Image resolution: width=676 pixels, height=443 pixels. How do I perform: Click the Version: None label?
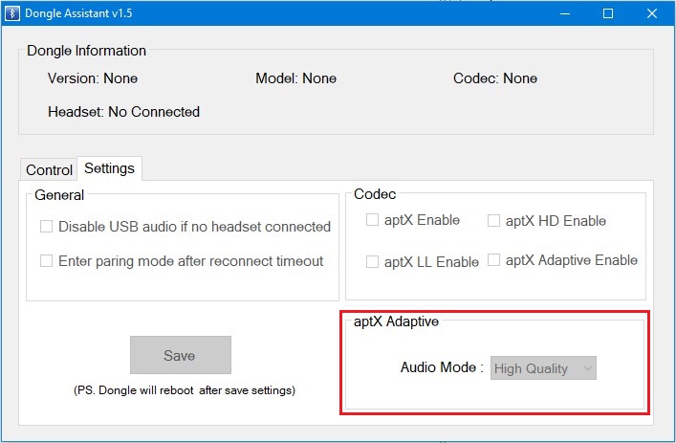(92, 78)
